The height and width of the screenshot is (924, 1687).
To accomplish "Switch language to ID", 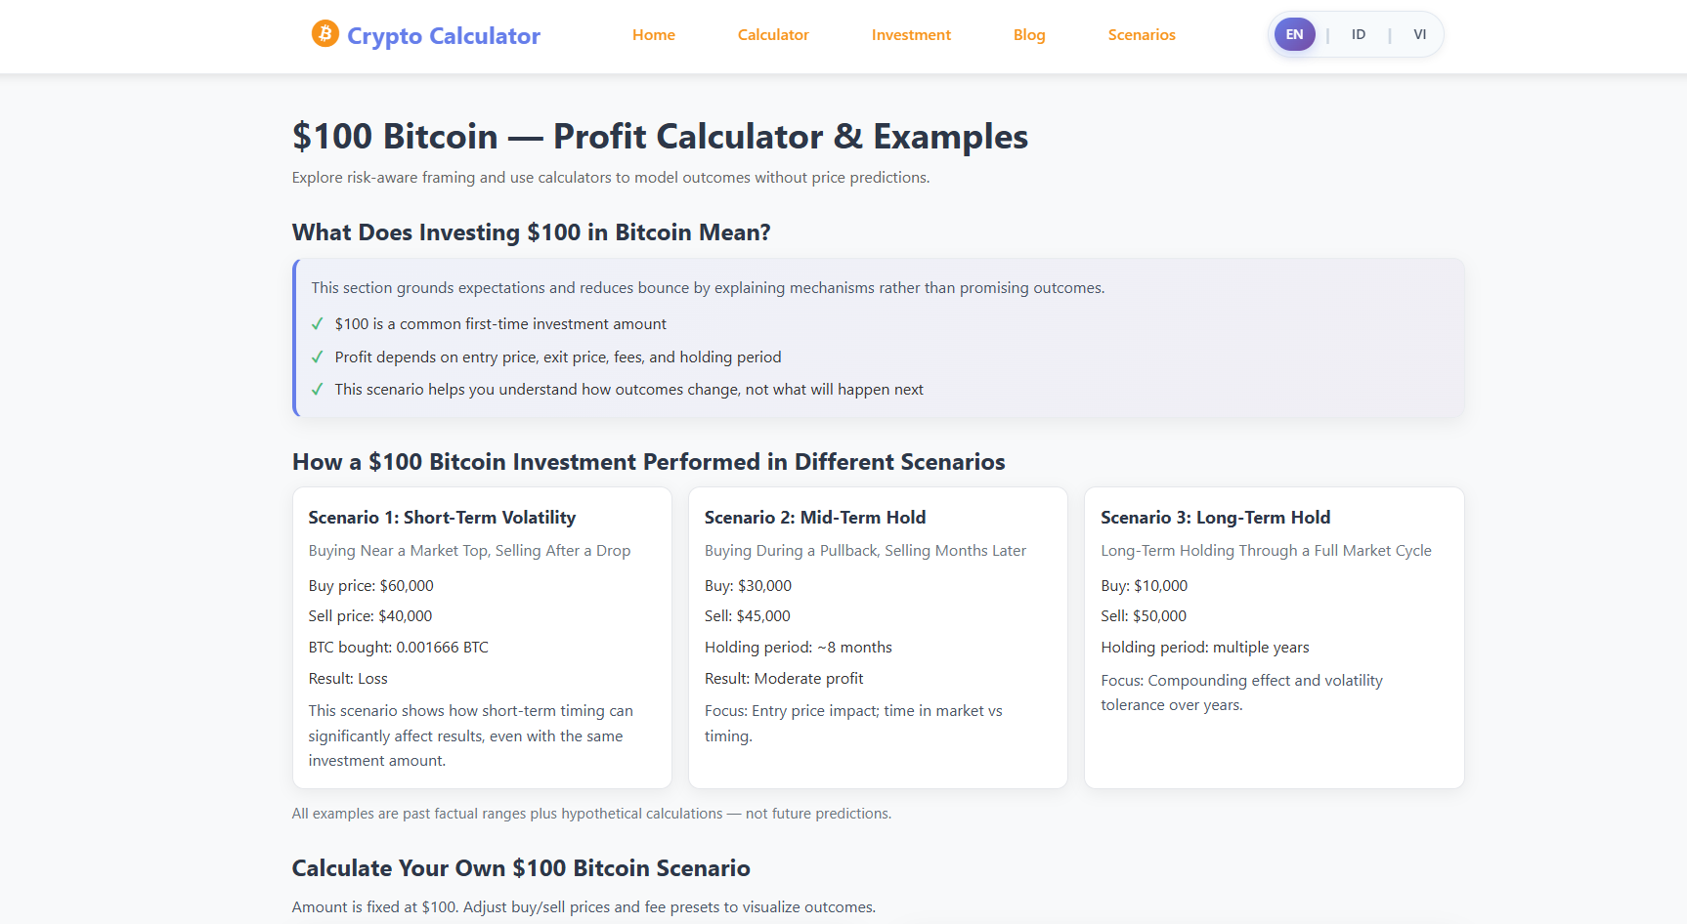I will (x=1358, y=33).
